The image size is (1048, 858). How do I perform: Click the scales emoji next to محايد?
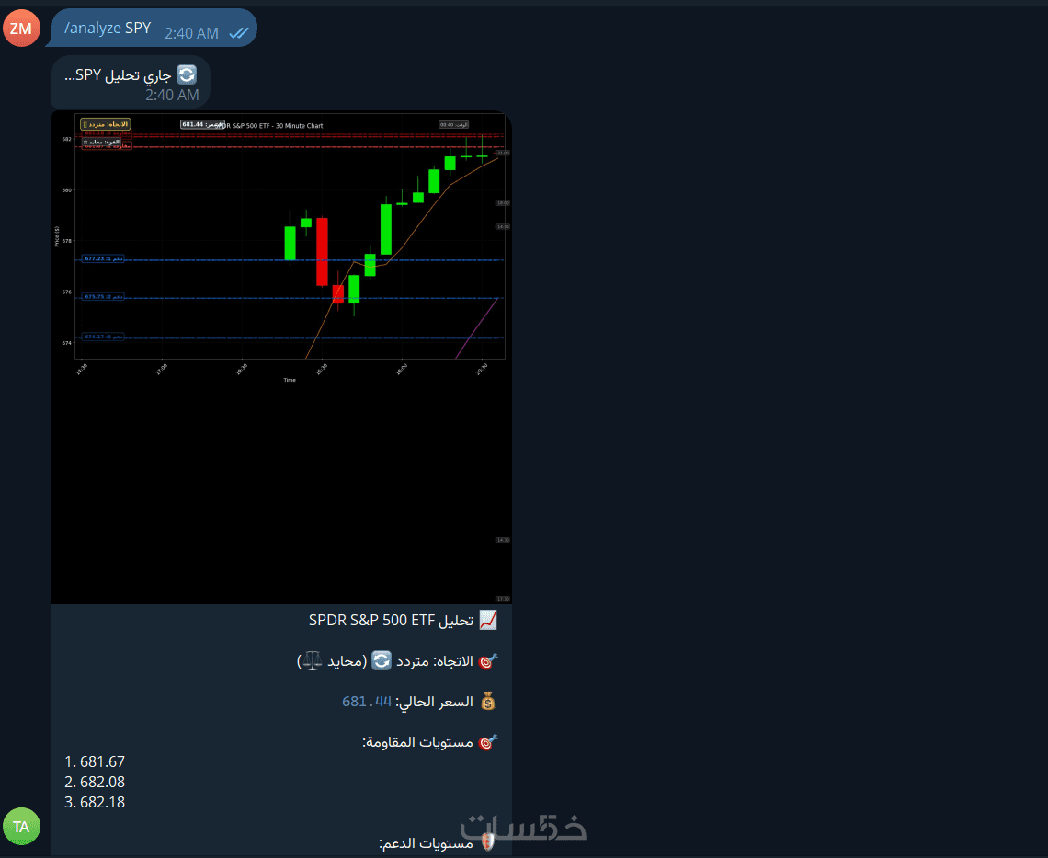point(313,660)
